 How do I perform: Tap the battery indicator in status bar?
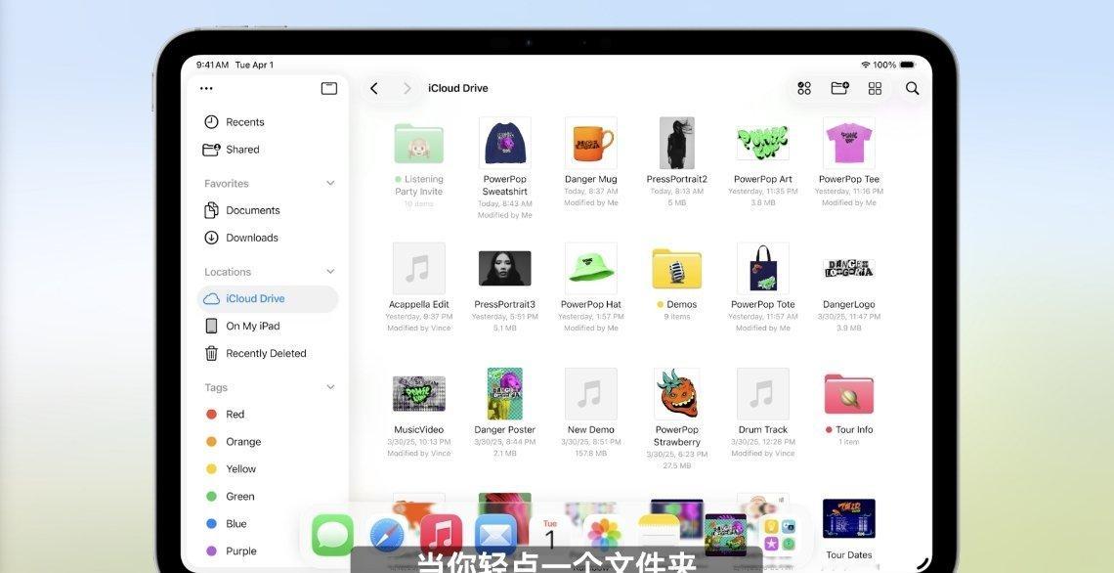click(907, 65)
